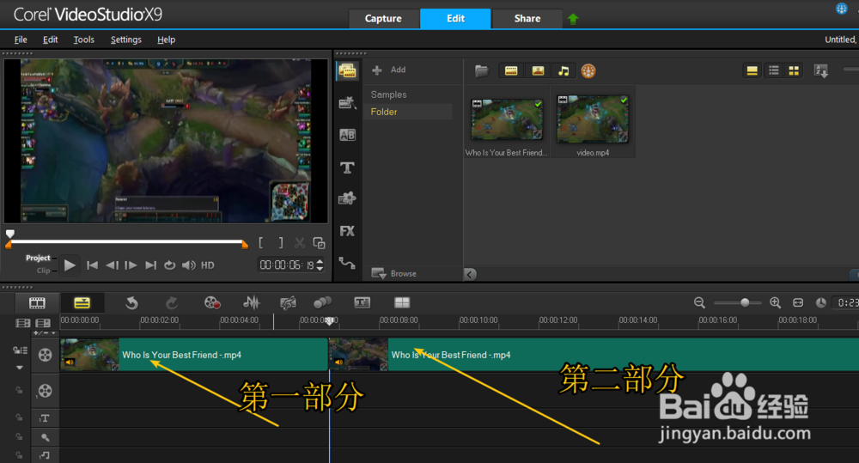Open the Settings menu

coord(126,40)
